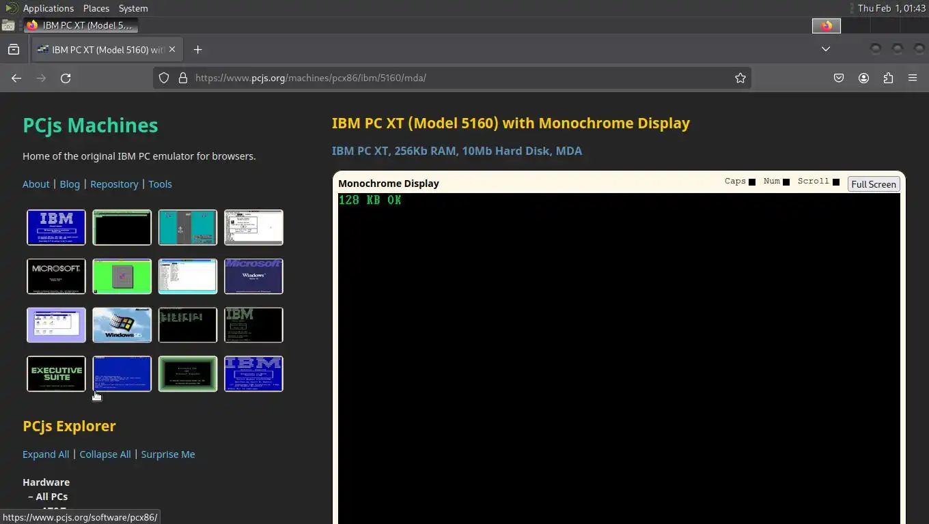Open Firefox hamburger application menu
This screenshot has height=524, width=929.
[x=913, y=78]
